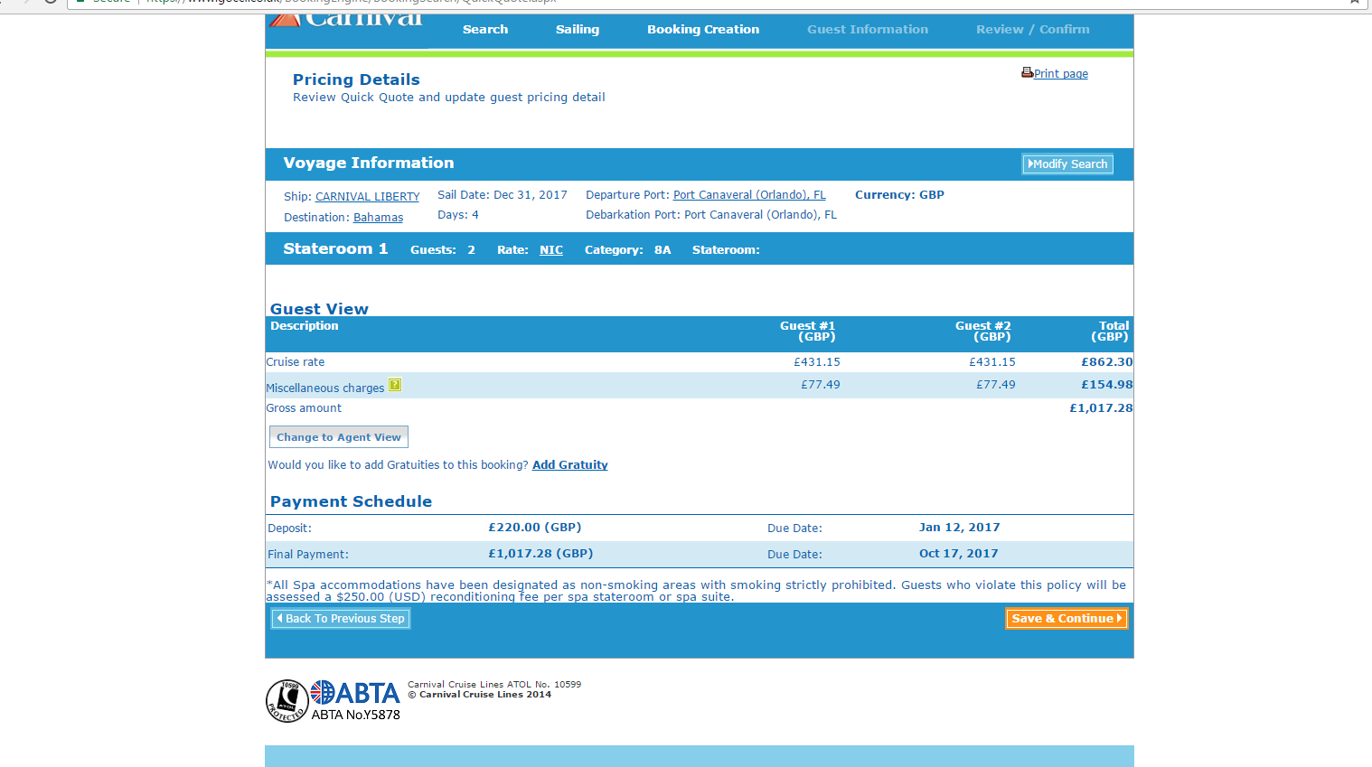Image resolution: width=1372 pixels, height=767 pixels.
Task: Open the Sailing tab
Action: 578,30
